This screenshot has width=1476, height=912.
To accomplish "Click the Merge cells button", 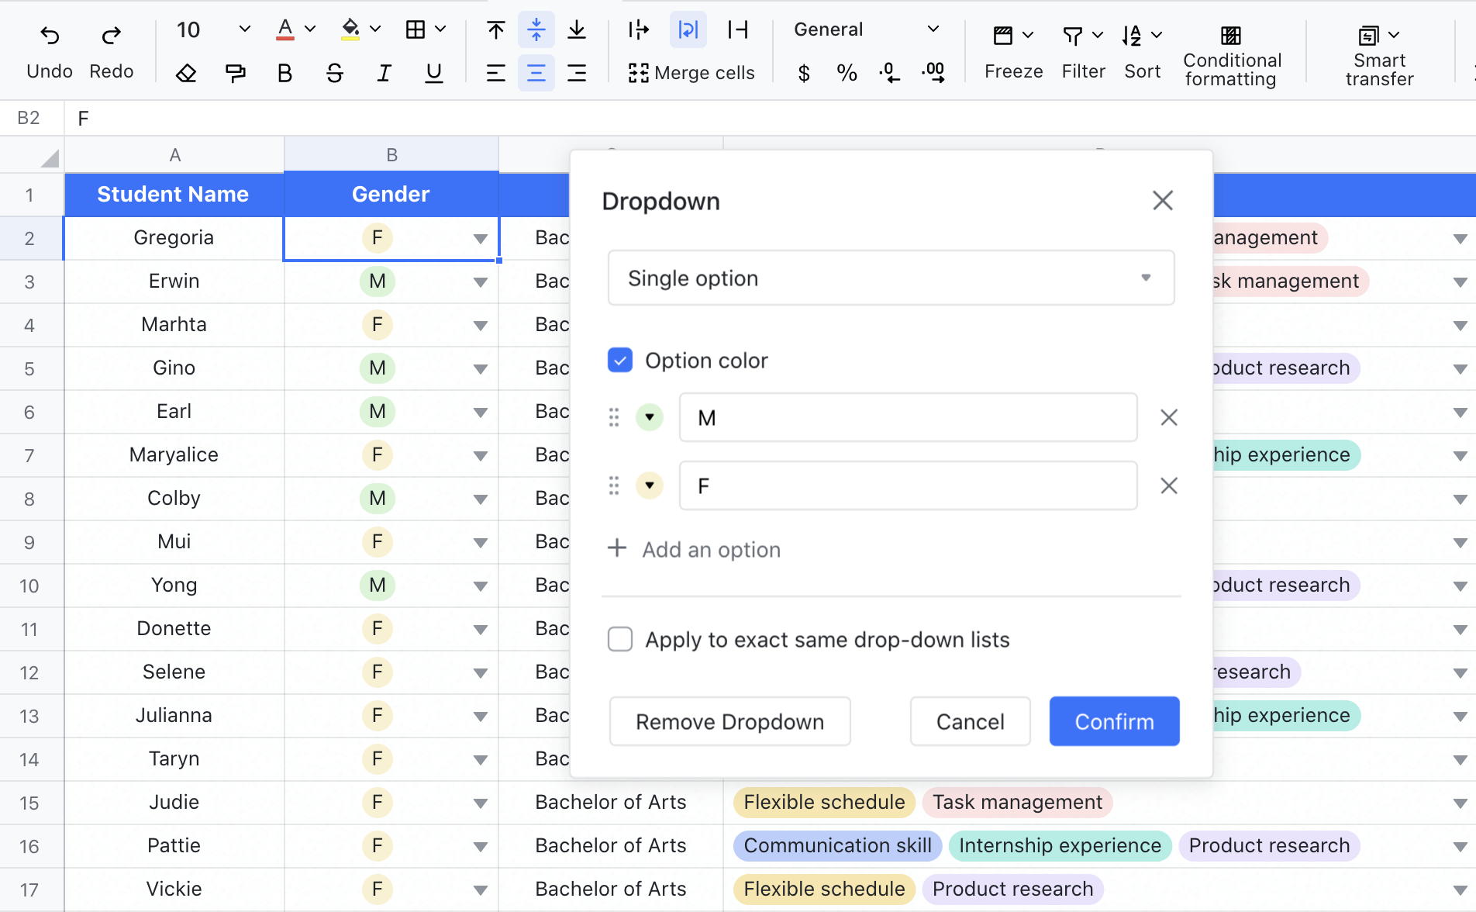I will pos(691,73).
